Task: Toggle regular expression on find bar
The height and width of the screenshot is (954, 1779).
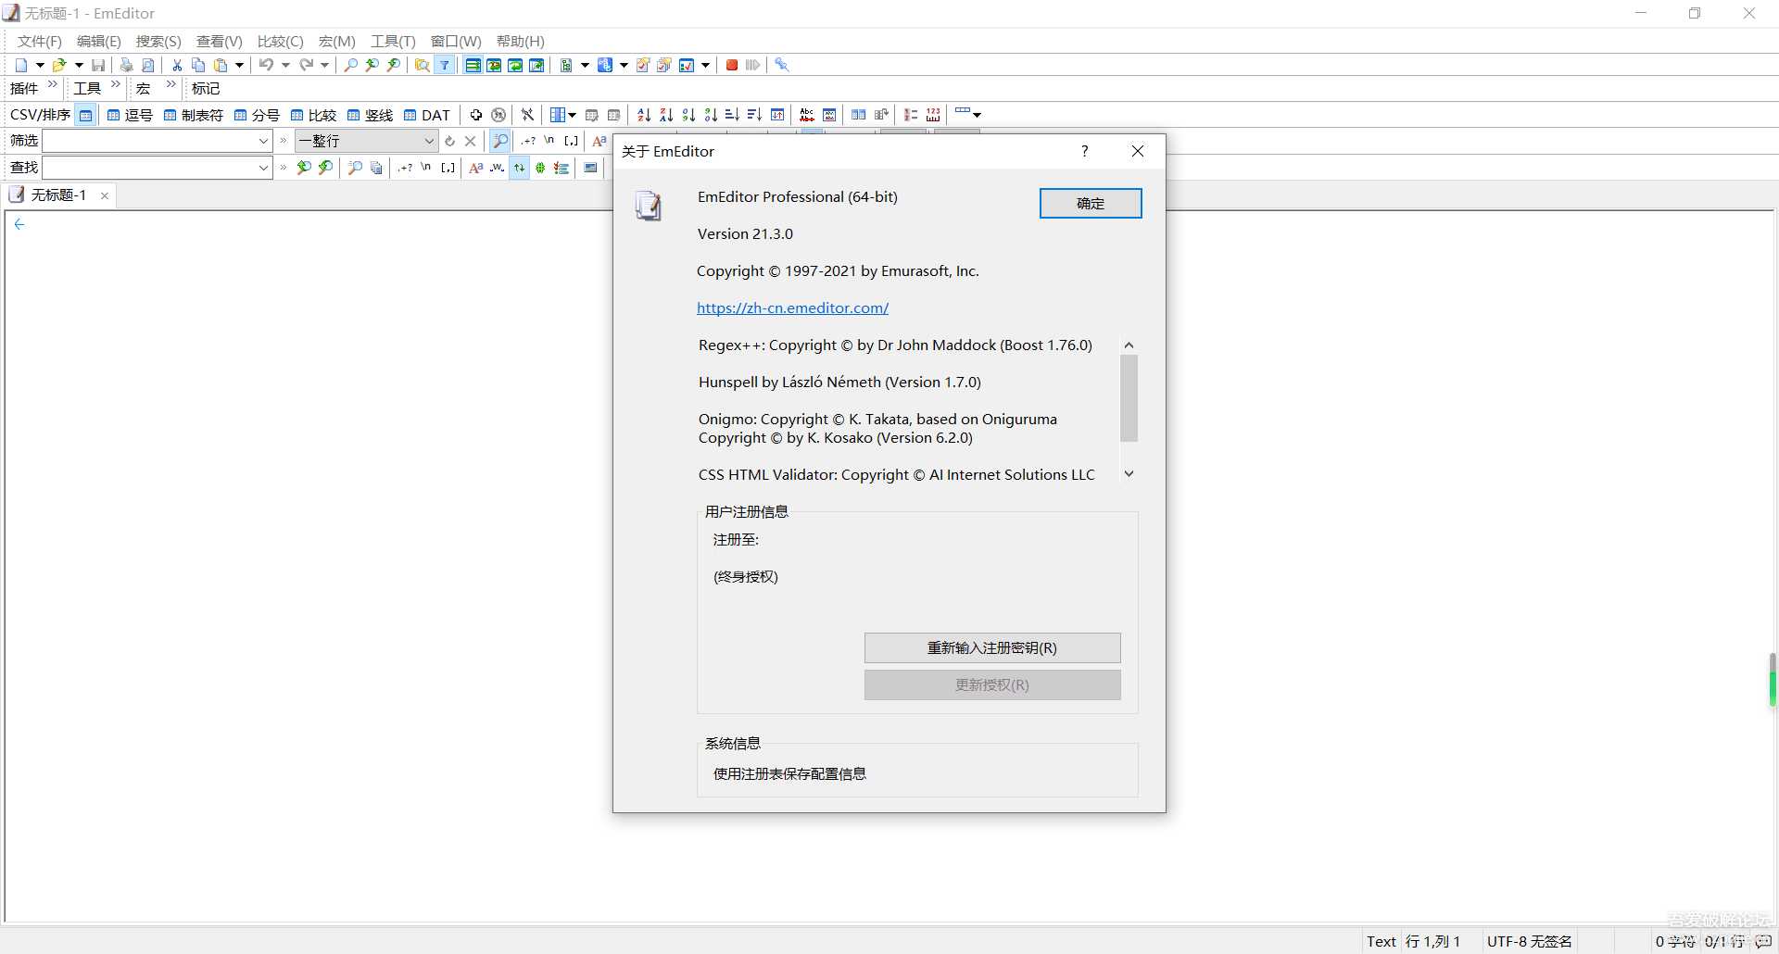Action: coord(406,168)
